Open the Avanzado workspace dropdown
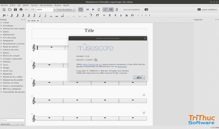The image size is (219, 129). click(x=10, y=124)
